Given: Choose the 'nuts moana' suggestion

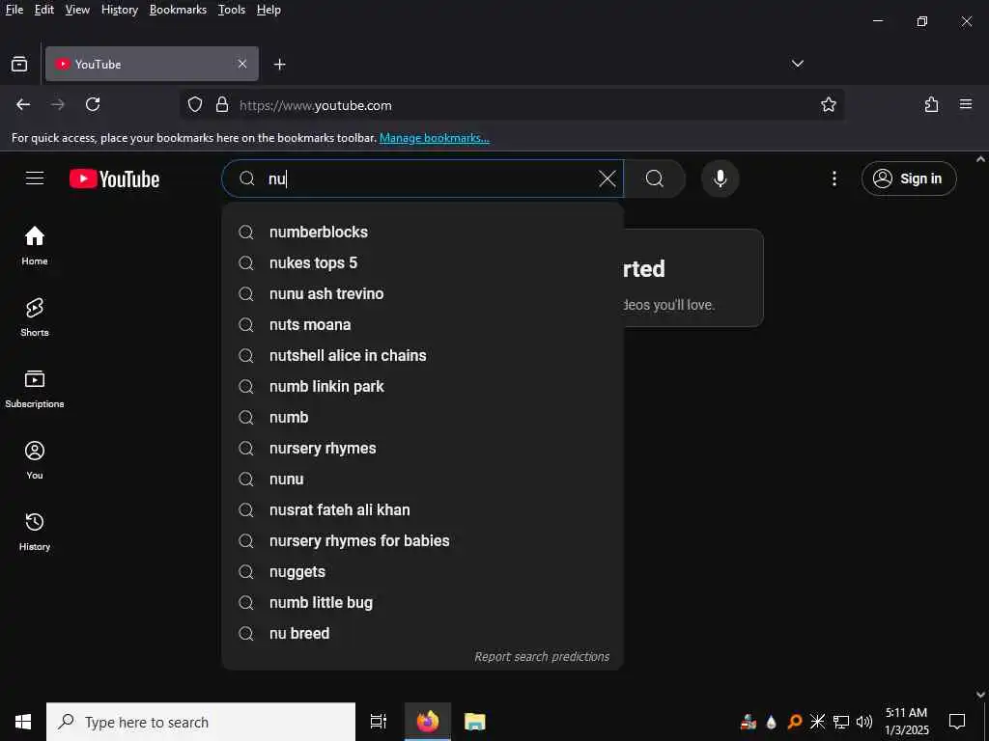Looking at the screenshot, I should click(423, 324).
